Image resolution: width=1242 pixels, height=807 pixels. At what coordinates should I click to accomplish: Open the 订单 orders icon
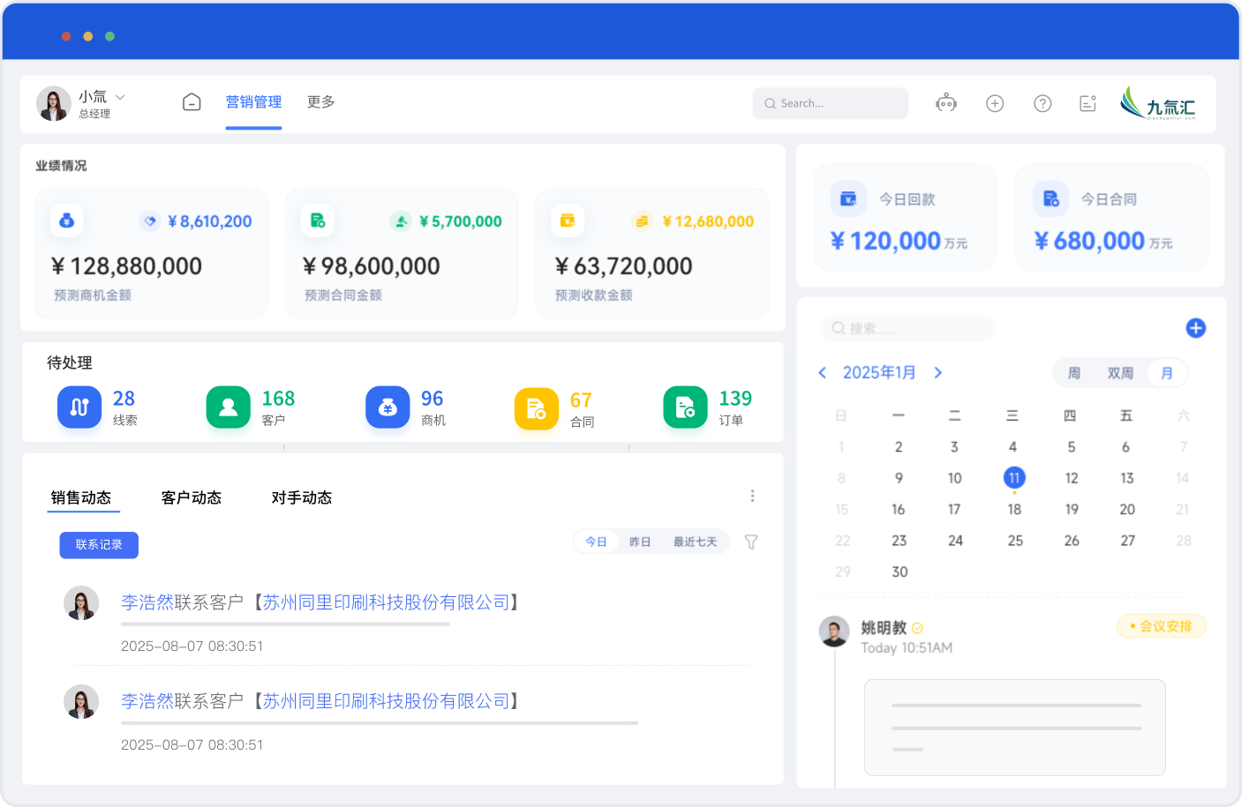685,407
